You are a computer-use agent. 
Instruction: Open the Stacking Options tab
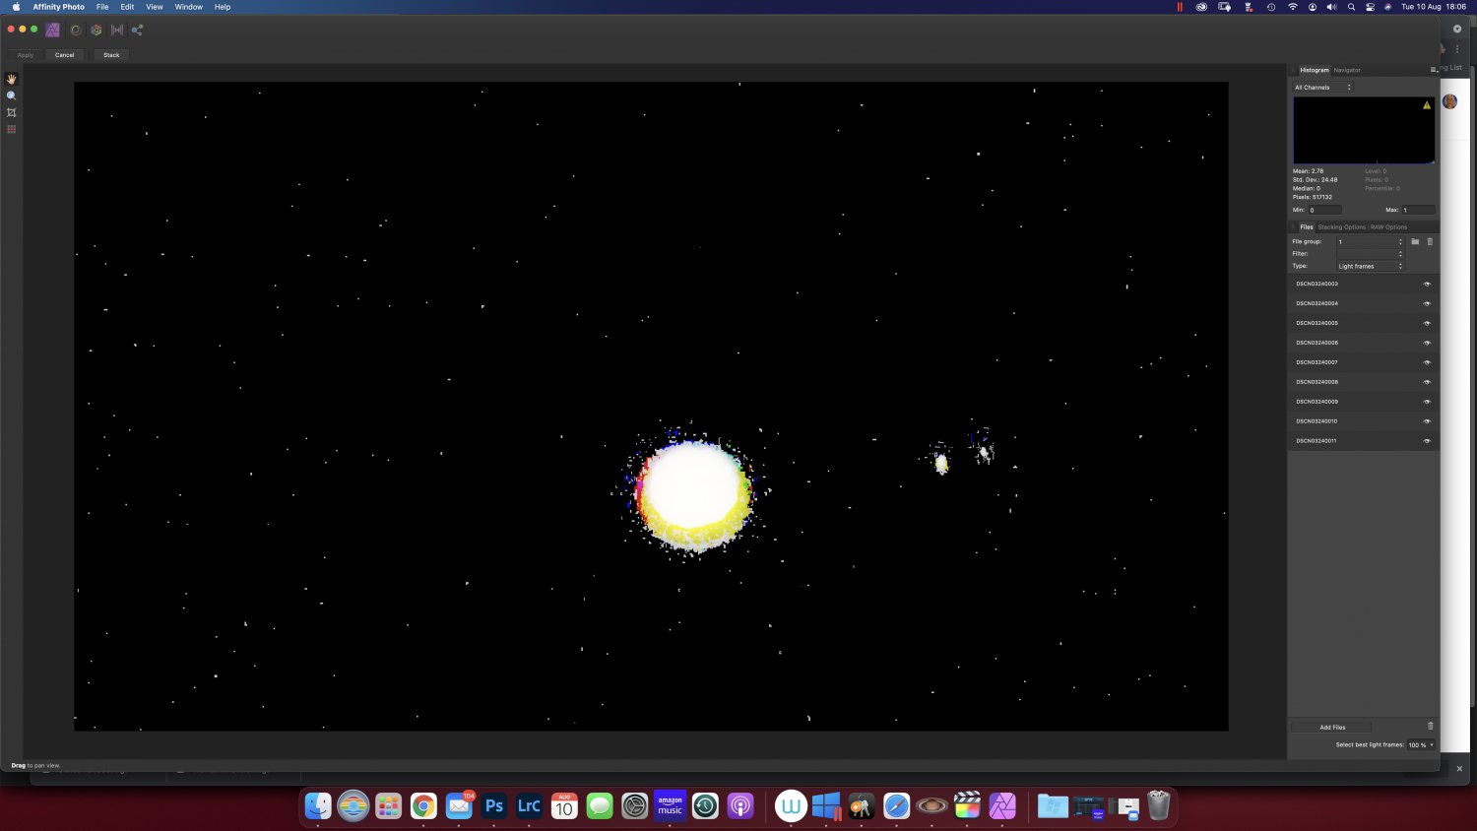click(x=1341, y=226)
